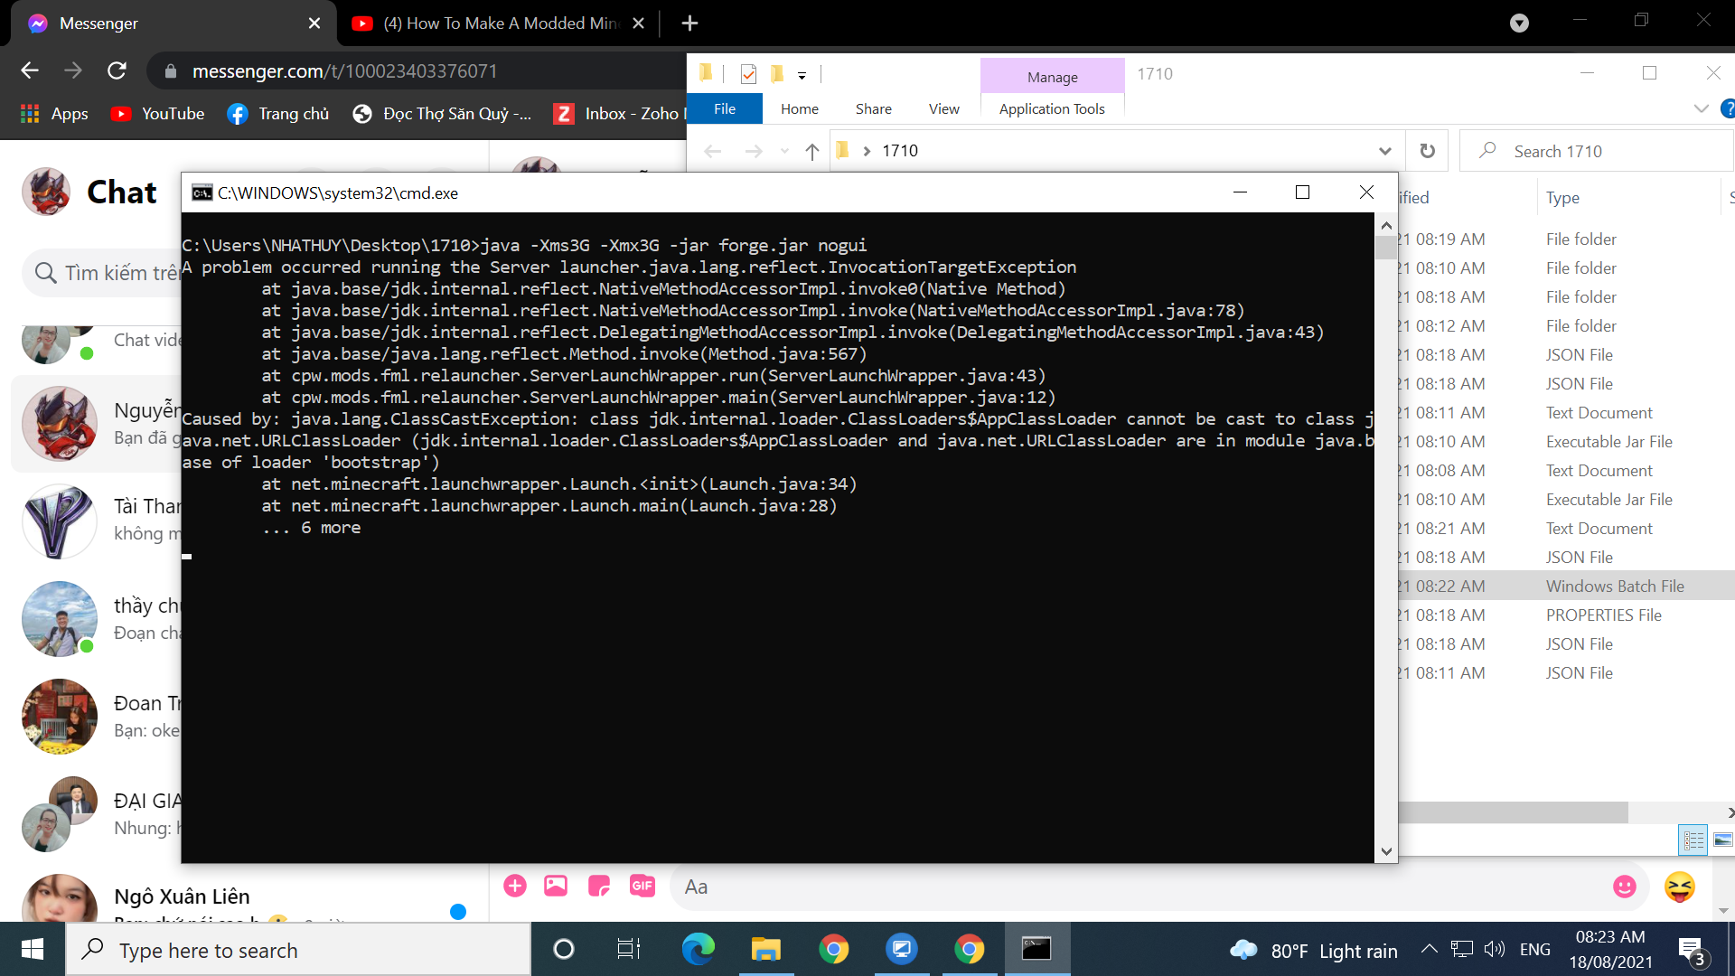
Task: Switch to large icons view toggle
Action: coord(1722,840)
